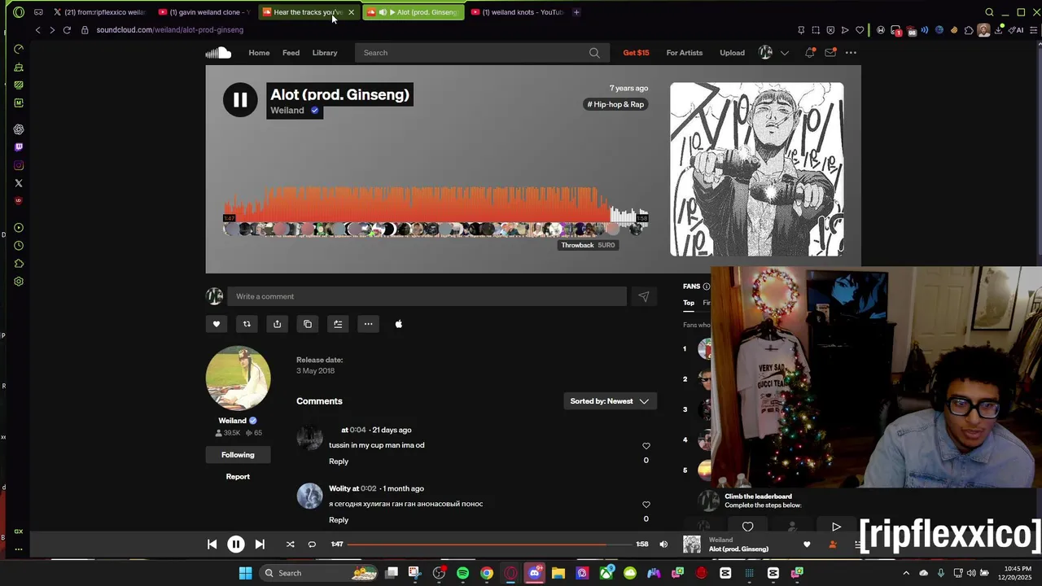Open Weiland's round profile avatar
The image size is (1042, 586).
click(x=238, y=378)
